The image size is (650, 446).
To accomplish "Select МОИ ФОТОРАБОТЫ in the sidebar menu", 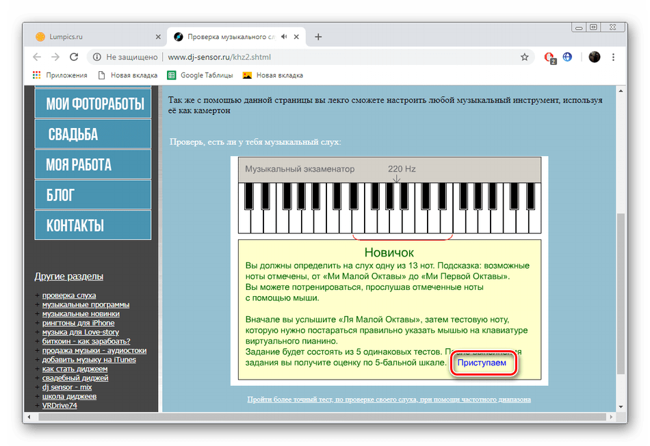I will pyautogui.click(x=92, y=103).
